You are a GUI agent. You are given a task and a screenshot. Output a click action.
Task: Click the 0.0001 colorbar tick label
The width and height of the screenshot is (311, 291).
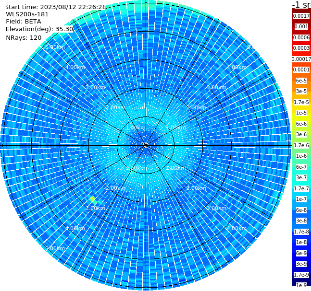coord(301,70)
